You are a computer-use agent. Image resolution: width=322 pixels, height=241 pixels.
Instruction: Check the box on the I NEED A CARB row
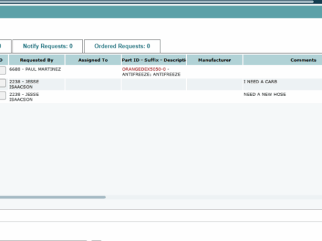point(3,83)
